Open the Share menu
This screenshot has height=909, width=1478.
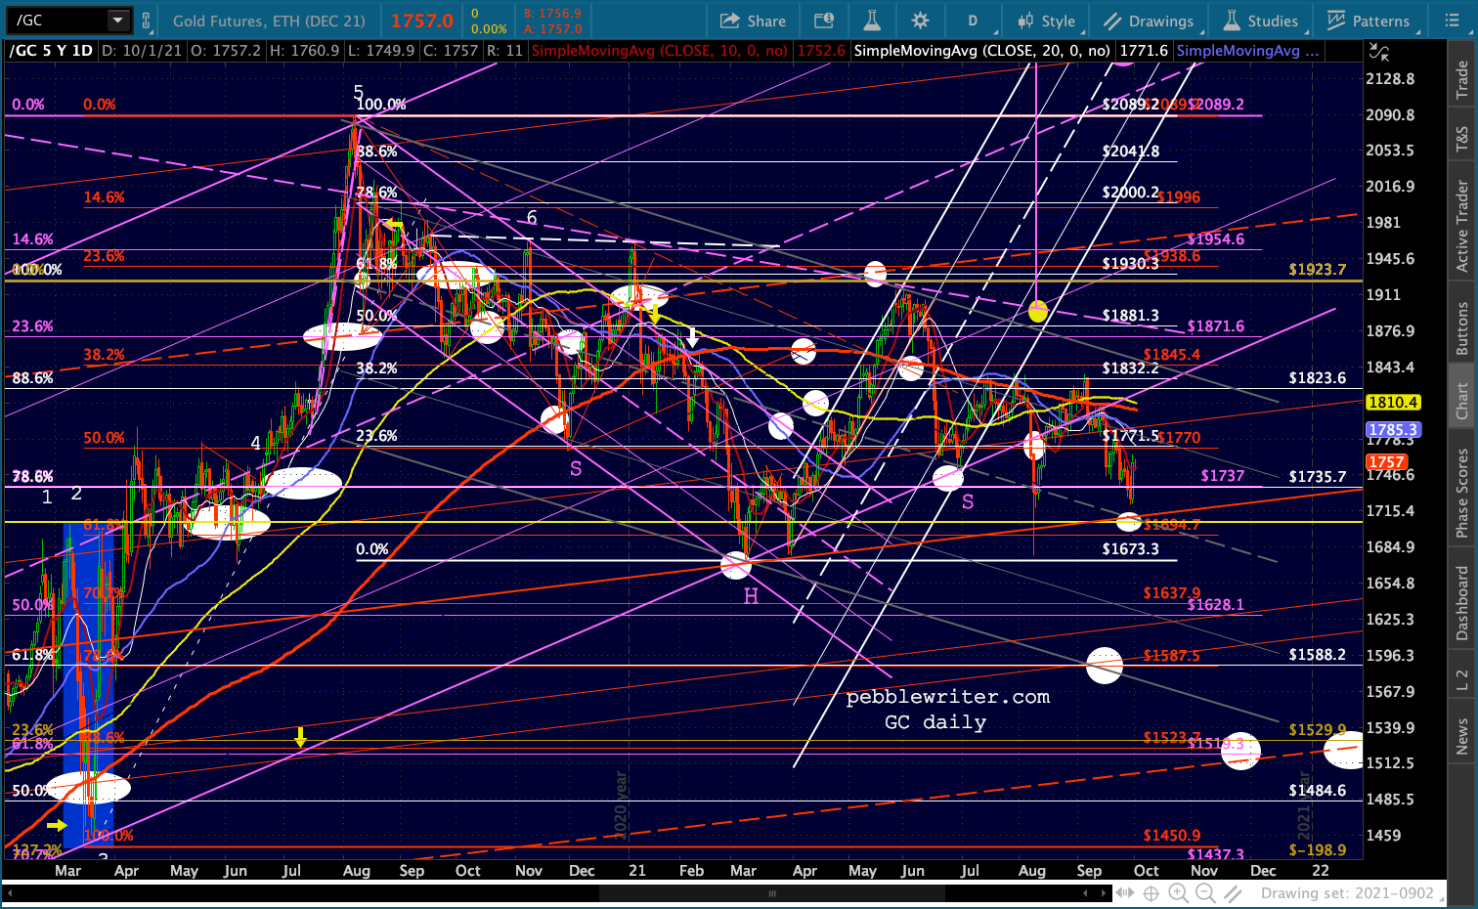pyautogui.click(x=753, y=21)
